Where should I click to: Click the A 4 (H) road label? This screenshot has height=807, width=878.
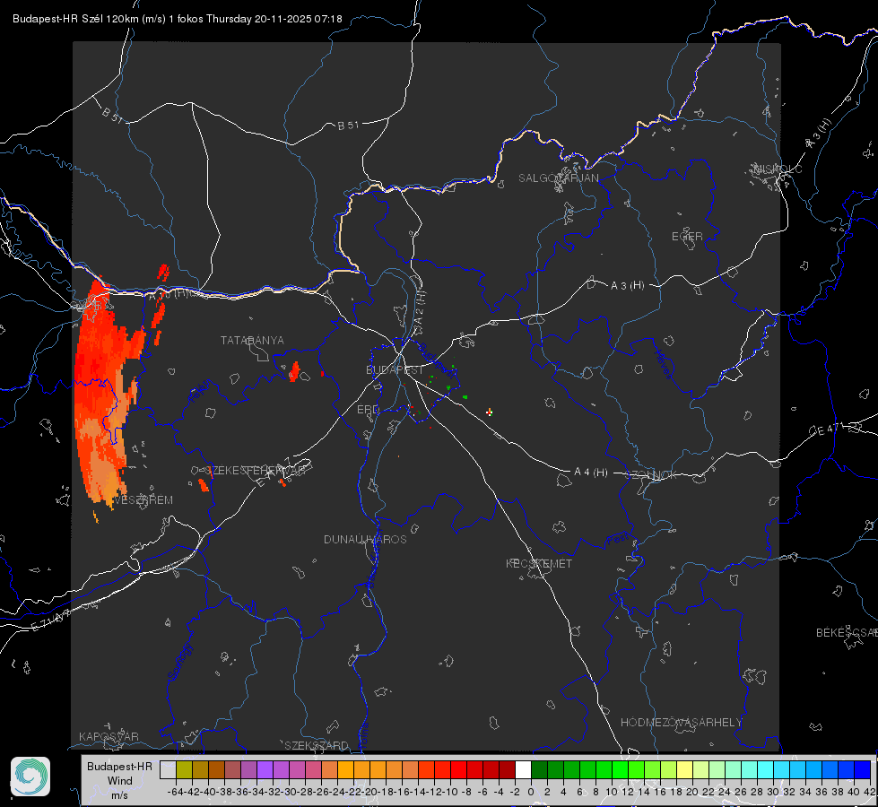coord(591,473)
